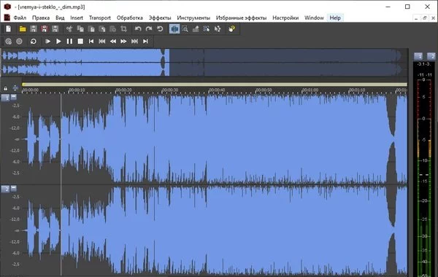Viewport: 438px width, 277px height.
Task: Jump to the next marker
Action: (x=134, y=42)
